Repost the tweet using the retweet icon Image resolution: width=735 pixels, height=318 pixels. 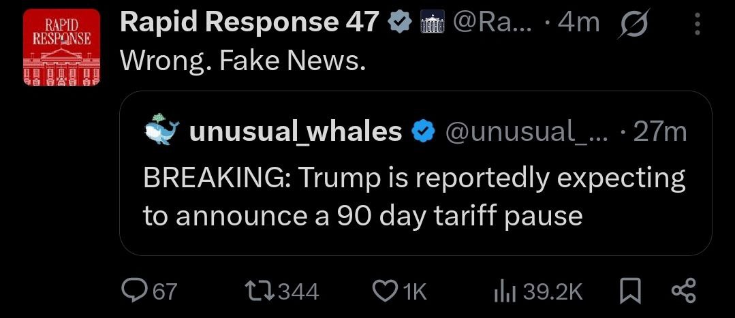click(283, 291)
